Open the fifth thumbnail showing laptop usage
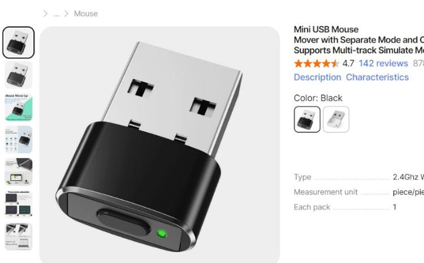Image resolution: width=424 pixels, height=263 pixels. tap(19, 172)
